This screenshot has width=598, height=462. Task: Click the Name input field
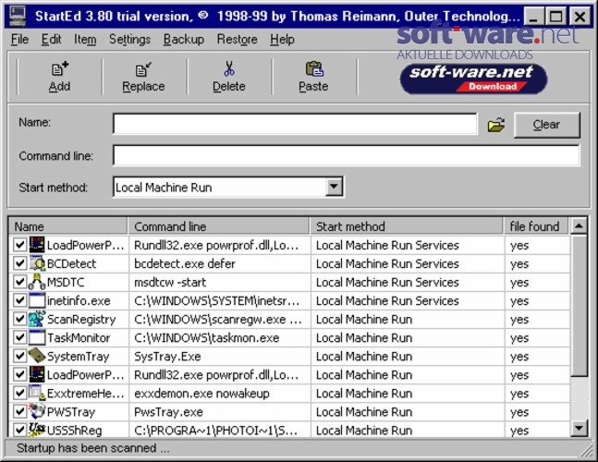tap(295, 124)
